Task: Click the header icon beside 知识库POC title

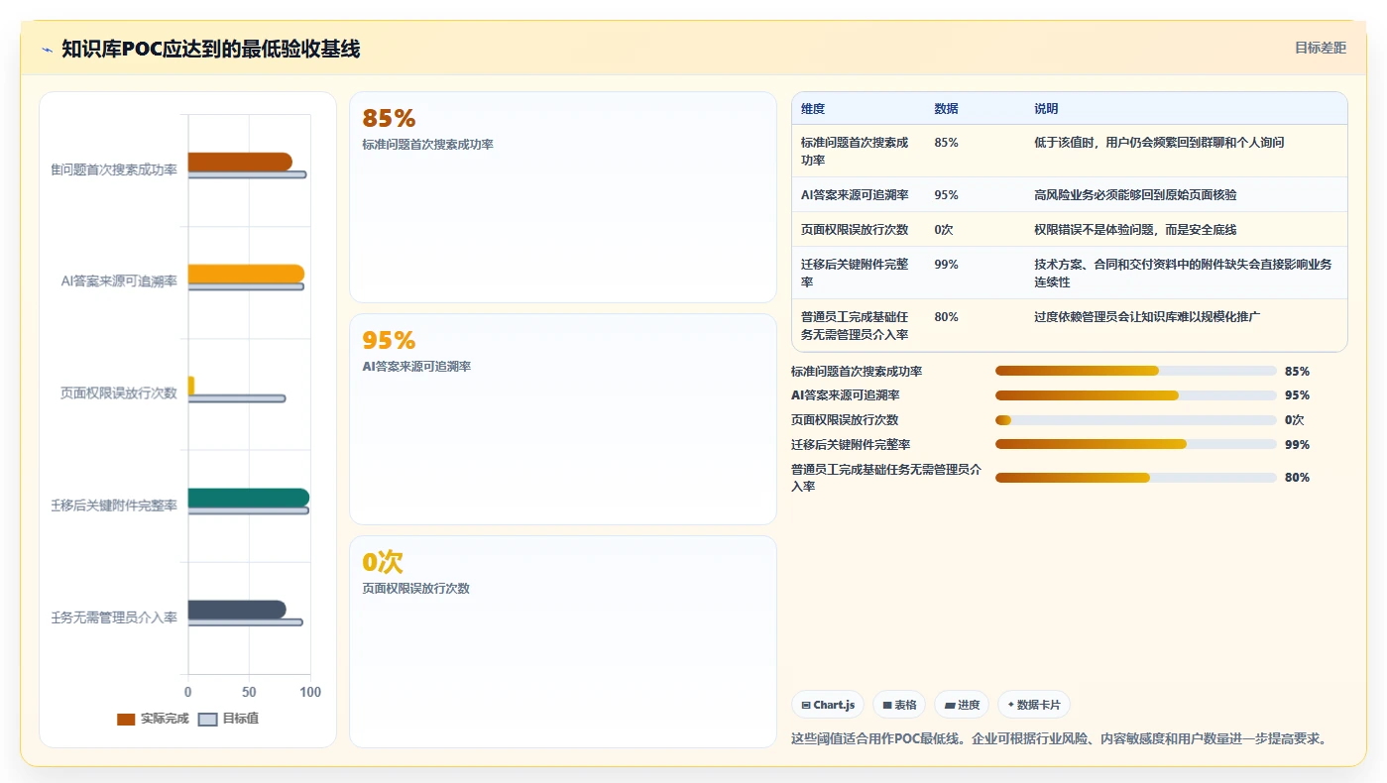Action: [47, 50]
